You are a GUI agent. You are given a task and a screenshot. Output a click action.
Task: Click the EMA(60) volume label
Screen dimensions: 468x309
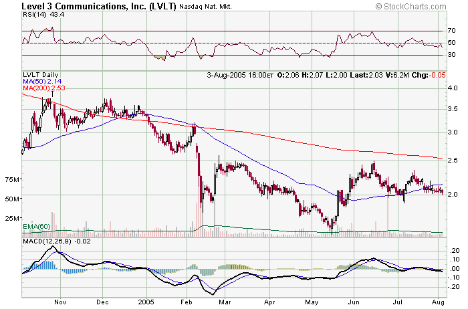pos(37,227)
